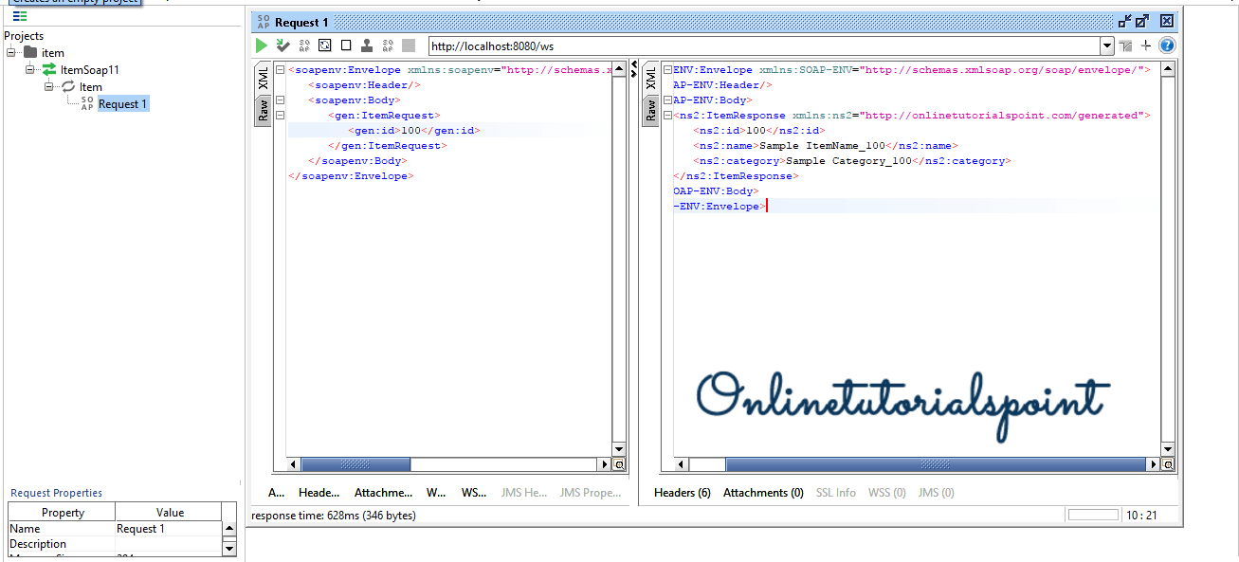Open the response Headers (6) tab
1239x562 pixels.
click(682, 493)
